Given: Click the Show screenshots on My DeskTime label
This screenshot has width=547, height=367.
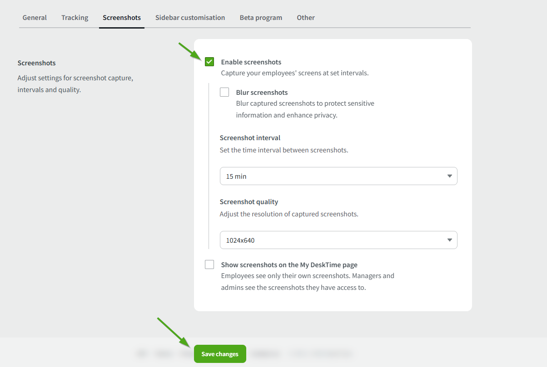Looking at the screenshot, I should [x=289, y=265].
